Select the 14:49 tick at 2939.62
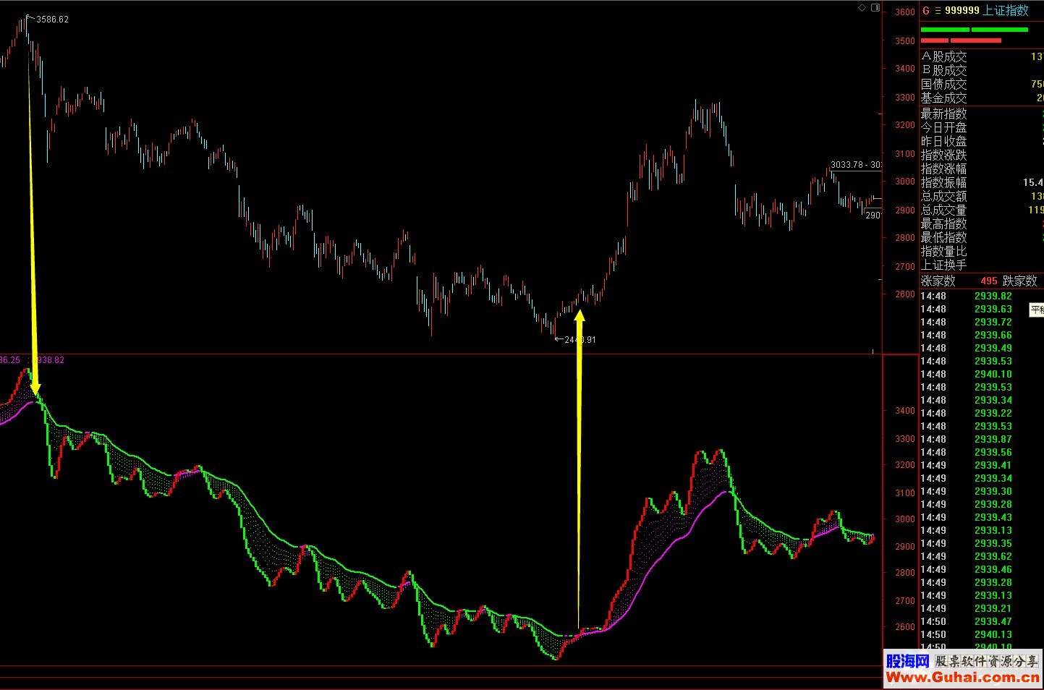1044x690 pixels. tap(982, 556)
